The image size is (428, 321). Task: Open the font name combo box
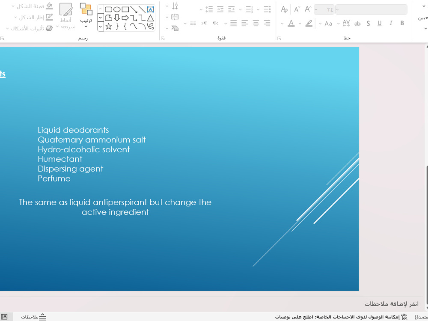[x=371, y=9]
